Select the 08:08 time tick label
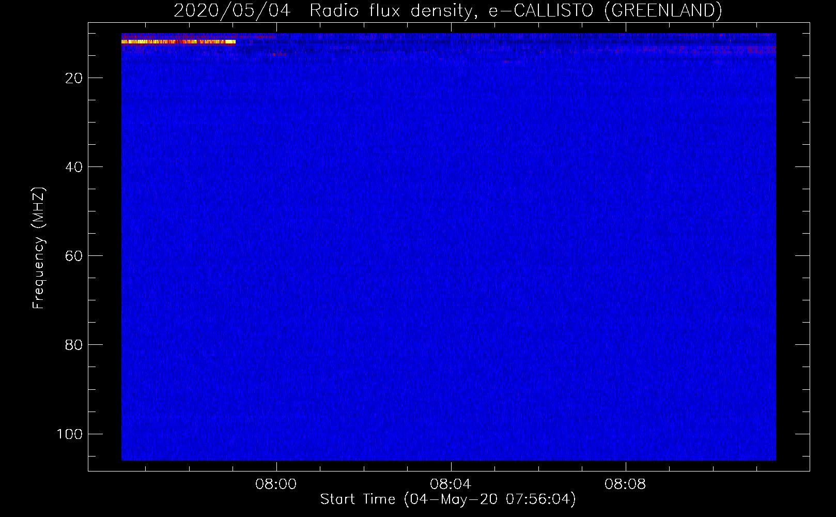 point(625,484)
